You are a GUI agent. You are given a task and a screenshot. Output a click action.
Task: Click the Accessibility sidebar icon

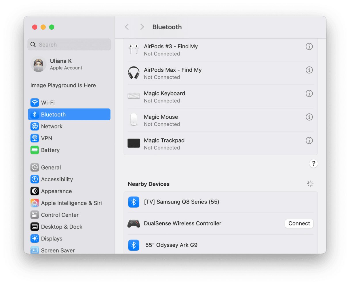point(35,179)
